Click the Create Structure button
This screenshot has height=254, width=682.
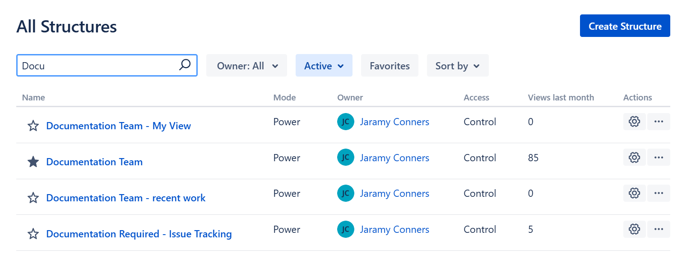coord(625,26)
